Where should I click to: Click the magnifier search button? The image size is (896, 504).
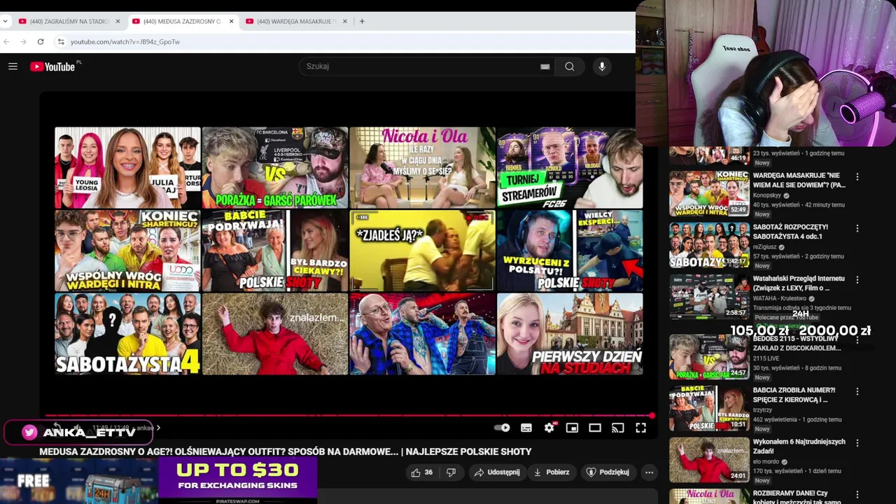point(570,66)
